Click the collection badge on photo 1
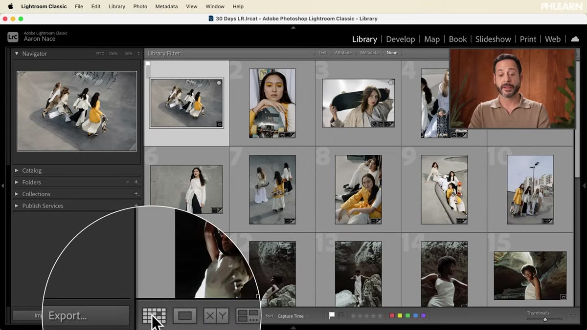Screen dimensions: 587x330 click(219, 124)
